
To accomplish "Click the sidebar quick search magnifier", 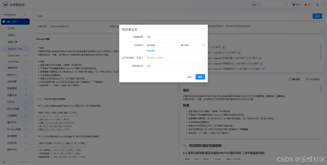I will [x=25, y=15].
